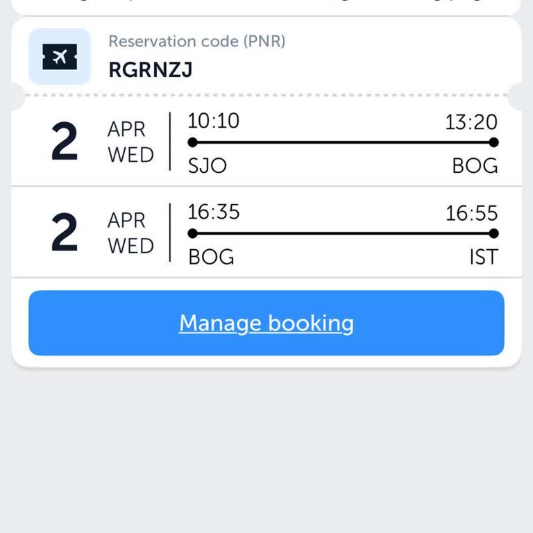The image size is (533, 533).
Task: Click the 16:55 arrival time
Action: coord(471,213)
